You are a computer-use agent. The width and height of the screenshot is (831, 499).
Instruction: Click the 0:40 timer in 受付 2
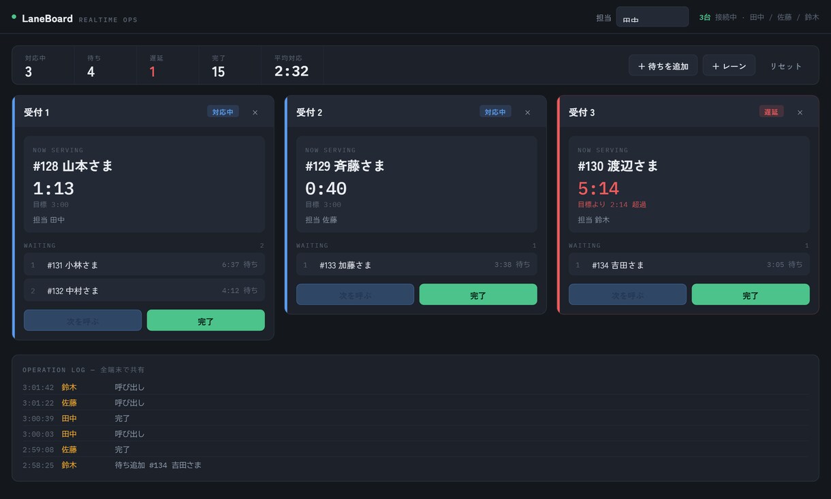(x=326, y=189)
